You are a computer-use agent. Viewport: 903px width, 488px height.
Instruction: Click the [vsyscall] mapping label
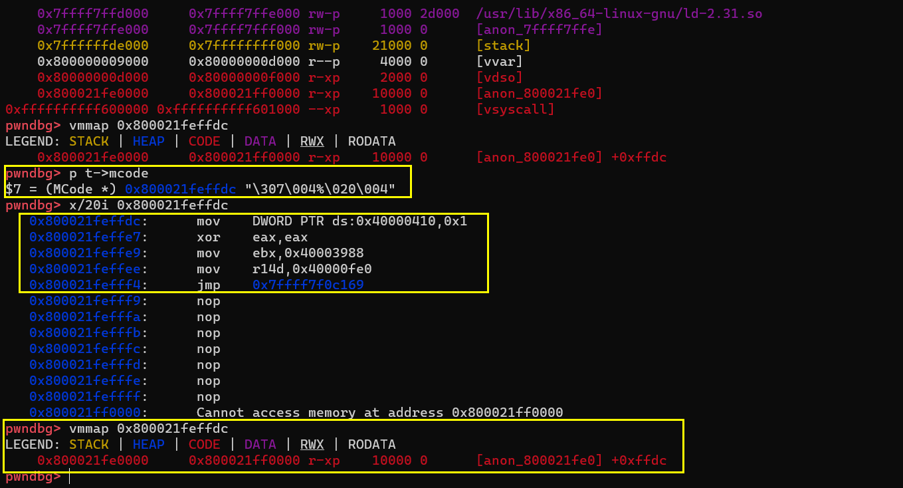click(x=516, y=110)
